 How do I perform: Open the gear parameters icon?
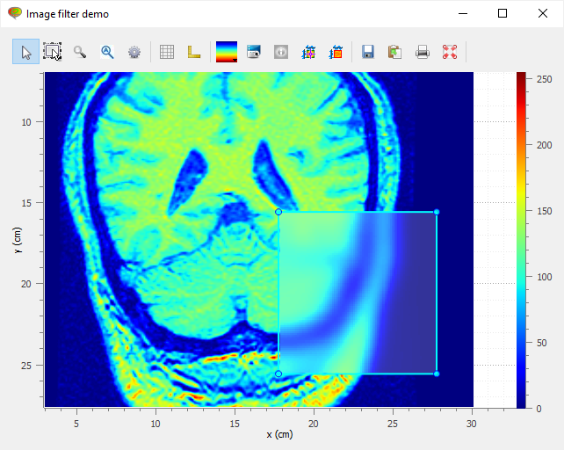[134, 52]
